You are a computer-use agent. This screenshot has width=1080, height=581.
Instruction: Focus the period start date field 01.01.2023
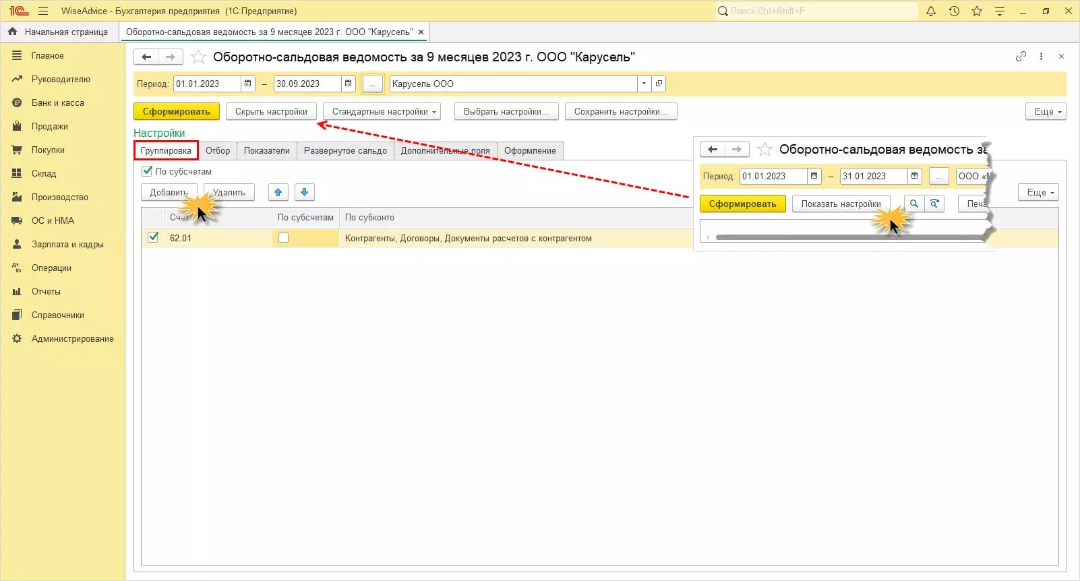(207, 84)
